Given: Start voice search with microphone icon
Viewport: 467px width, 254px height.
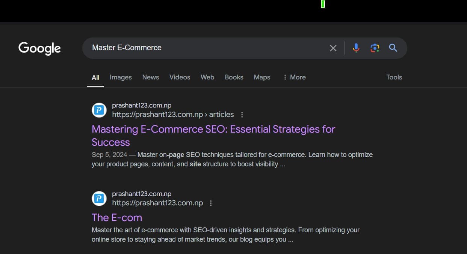Looking at the screenshot, I should (356, 48).
